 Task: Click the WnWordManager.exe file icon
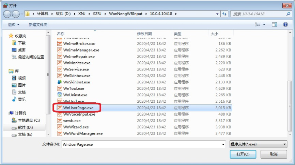[60, 133]
